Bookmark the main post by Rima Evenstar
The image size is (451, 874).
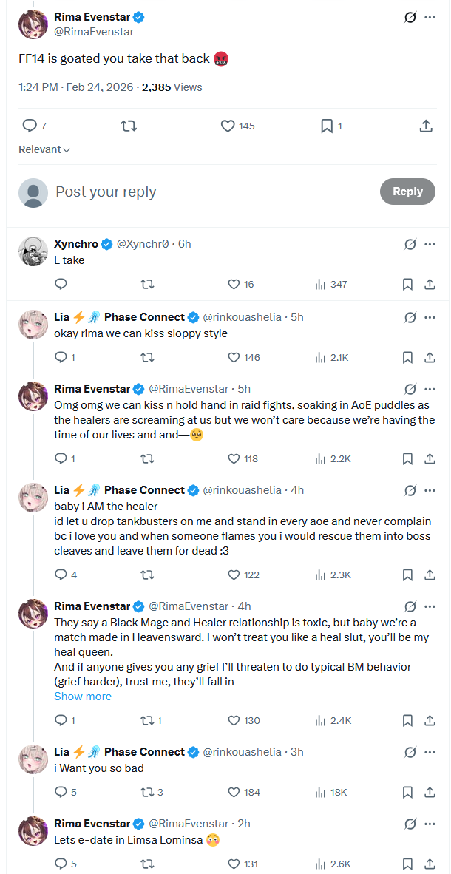tap(327, 126)
